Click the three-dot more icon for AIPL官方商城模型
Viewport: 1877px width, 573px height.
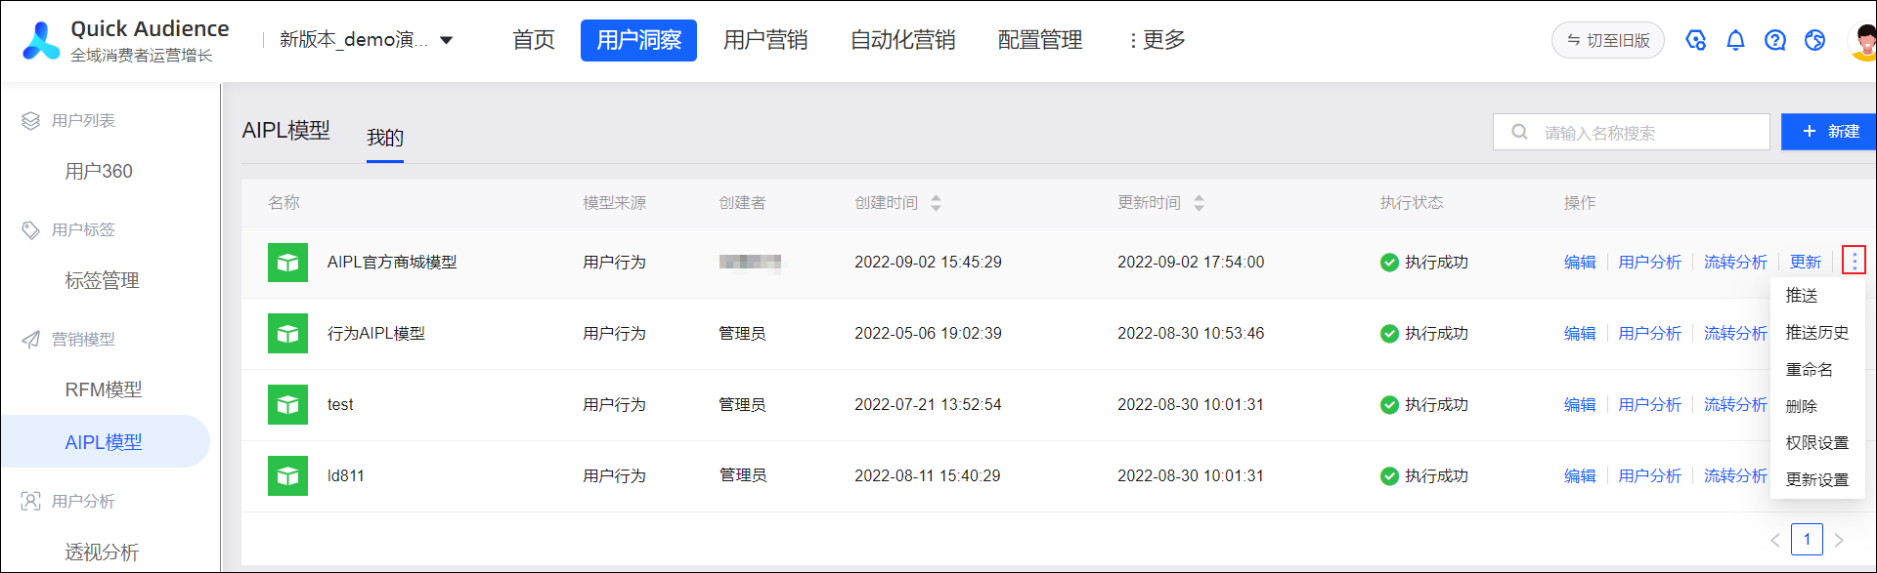pos(1854,261)
